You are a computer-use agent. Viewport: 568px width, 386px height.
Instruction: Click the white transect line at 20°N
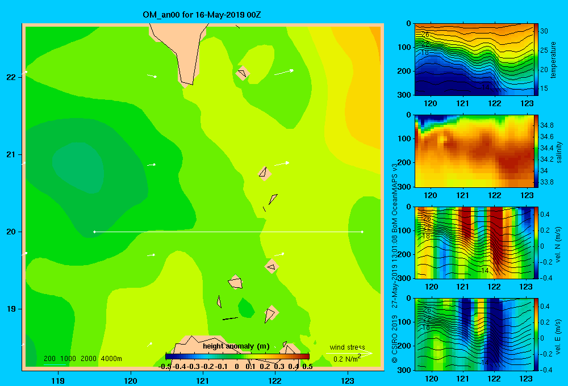228,232
